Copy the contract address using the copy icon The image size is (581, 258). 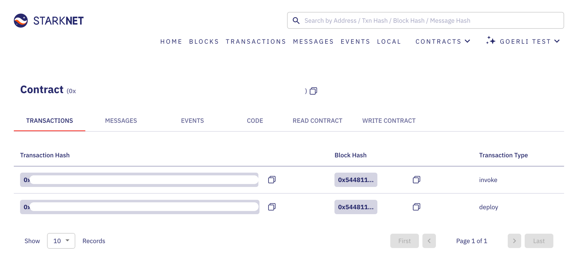point(313,91)
